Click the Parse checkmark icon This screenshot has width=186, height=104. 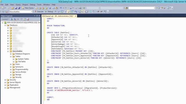click(59, 12)
